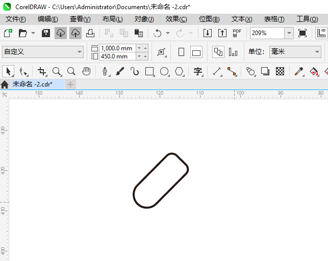Open the 文件(F) menu
328x261 pixels.
click(15, 19)
